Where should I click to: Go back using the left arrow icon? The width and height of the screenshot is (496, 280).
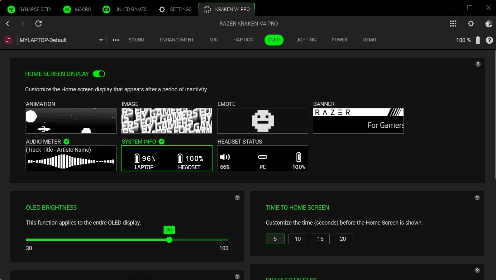point(8,24)
